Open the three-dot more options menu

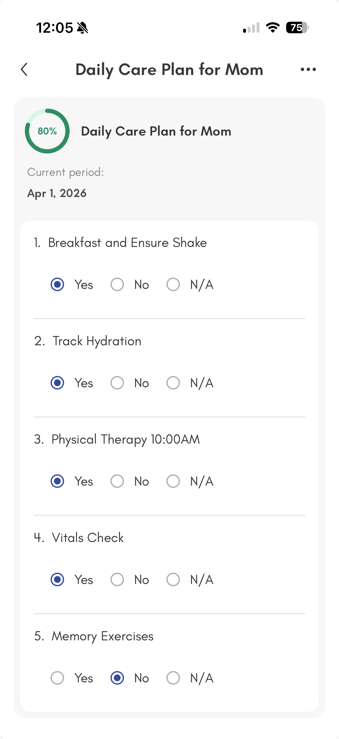click(308, 69)
